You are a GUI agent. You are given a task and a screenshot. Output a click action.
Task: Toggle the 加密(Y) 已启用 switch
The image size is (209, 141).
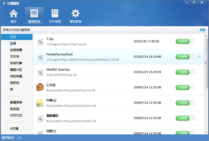pos(185,133)
